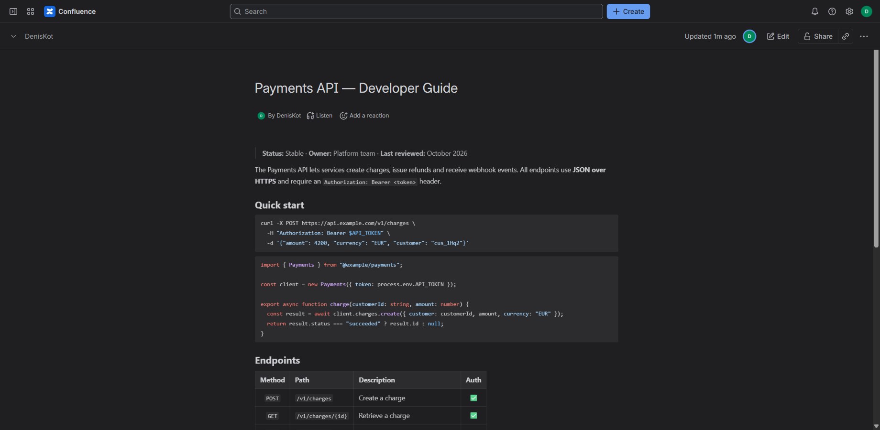This screenshot has width=880, height=430.
Task: Click the Updated 1m ago text
Action: [x=710, y=36]
